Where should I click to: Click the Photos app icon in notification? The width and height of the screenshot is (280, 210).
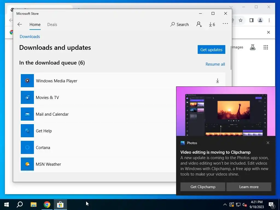click(x=182, y=143)
